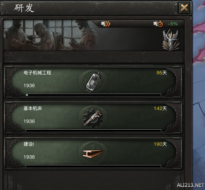
Task: Click the research speed arrows icon
Action: click(106, 24)
